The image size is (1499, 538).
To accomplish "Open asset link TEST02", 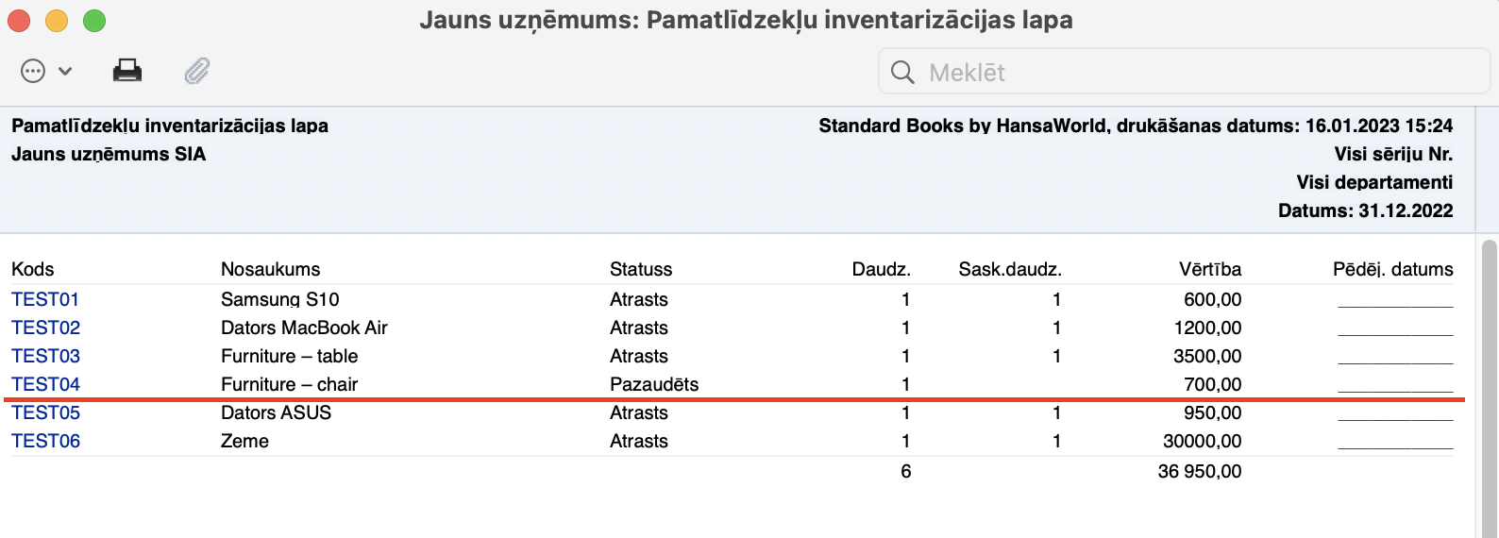I will [45, 328].
